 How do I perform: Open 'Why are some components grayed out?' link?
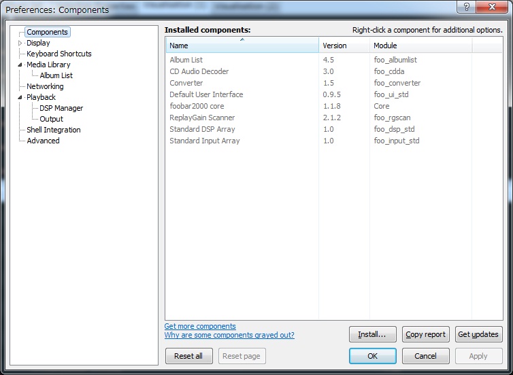(x=229, y=335)
